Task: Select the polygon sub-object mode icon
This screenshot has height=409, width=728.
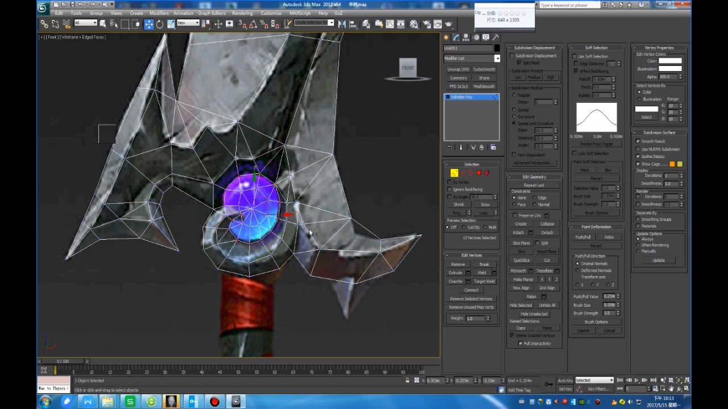Action: (x=478, y=172)
